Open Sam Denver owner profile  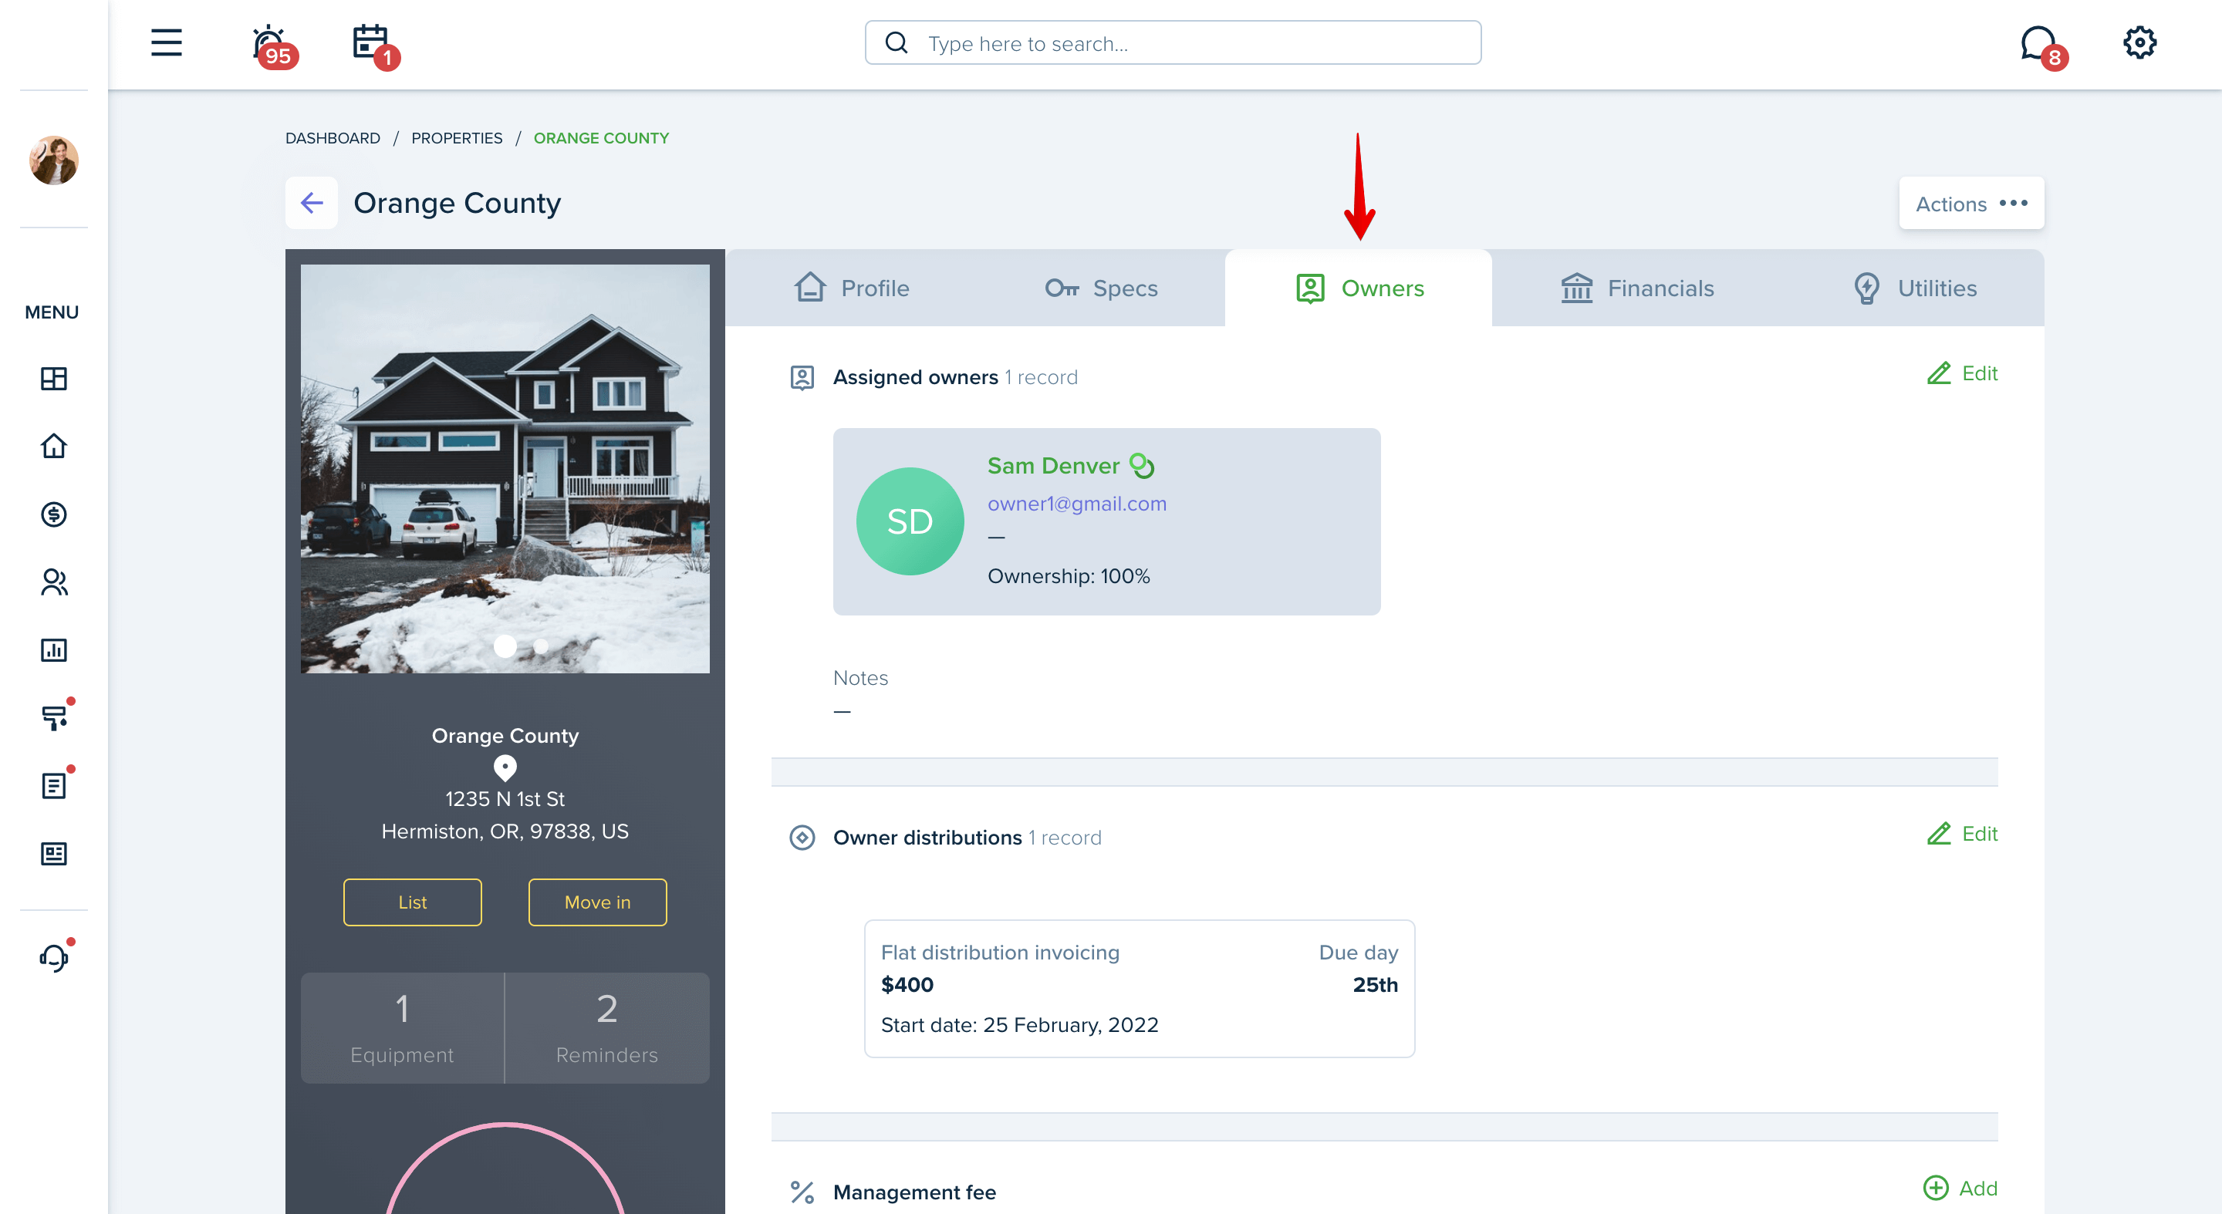click(x=1052, y=466)
